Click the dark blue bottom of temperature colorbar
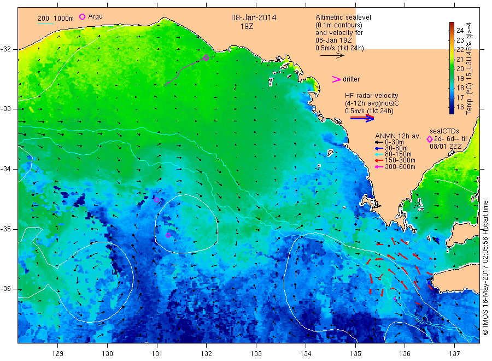Viewport: 492px width, 361px height. coord(452,110)
